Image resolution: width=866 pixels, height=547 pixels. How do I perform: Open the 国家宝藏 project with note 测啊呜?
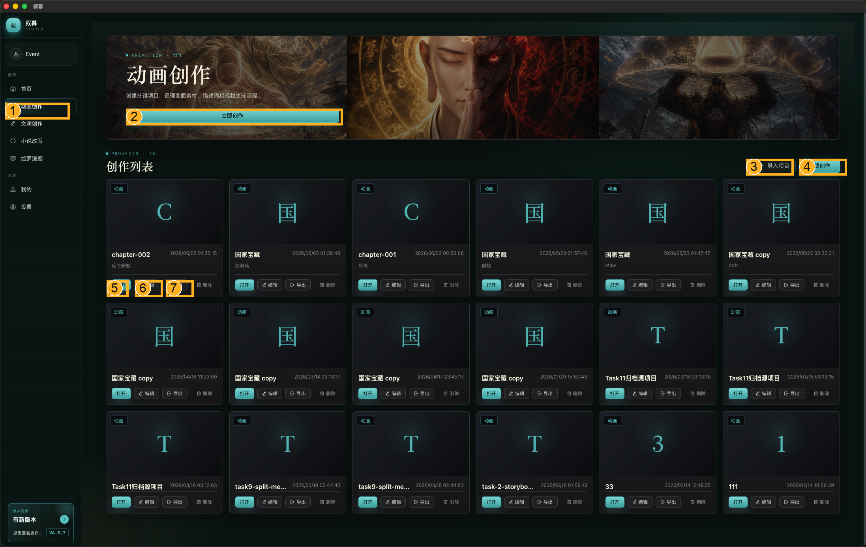pos(244,285)
